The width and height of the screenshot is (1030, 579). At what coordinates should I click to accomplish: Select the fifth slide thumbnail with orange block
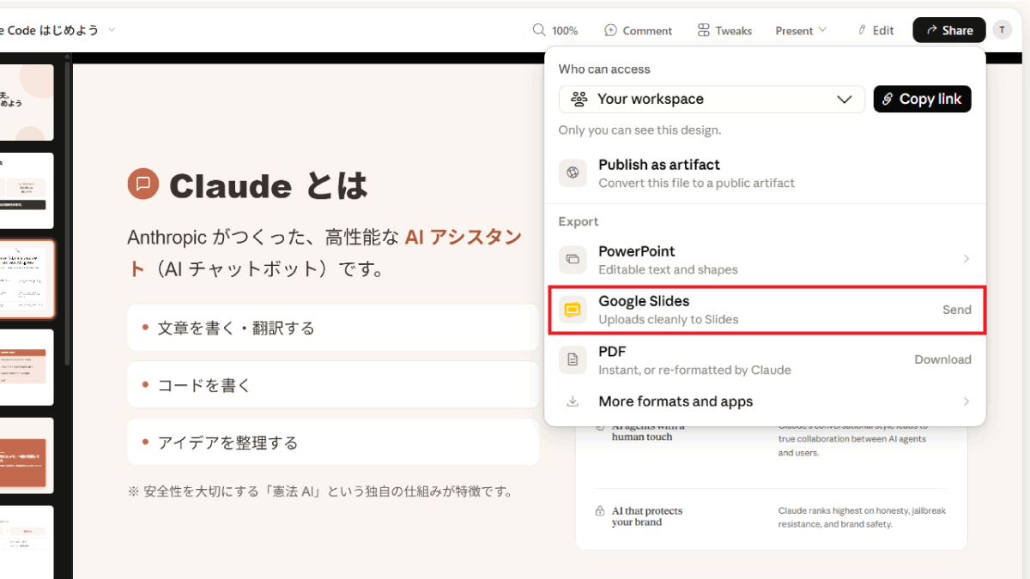tap(27, 455)
